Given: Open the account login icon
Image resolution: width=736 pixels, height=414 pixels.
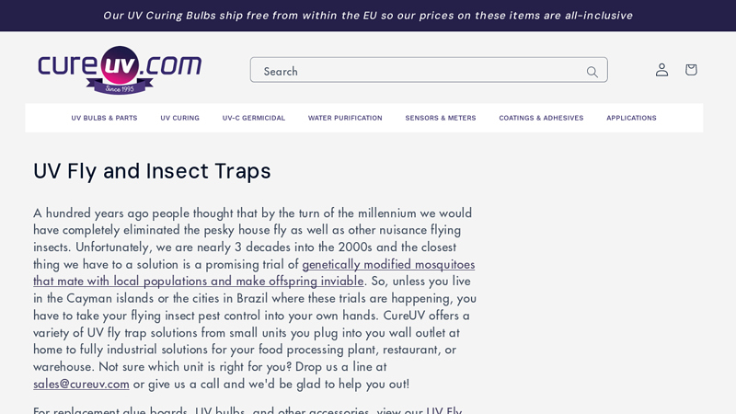Looking at the screenshot, I should (x=661, y=70).
